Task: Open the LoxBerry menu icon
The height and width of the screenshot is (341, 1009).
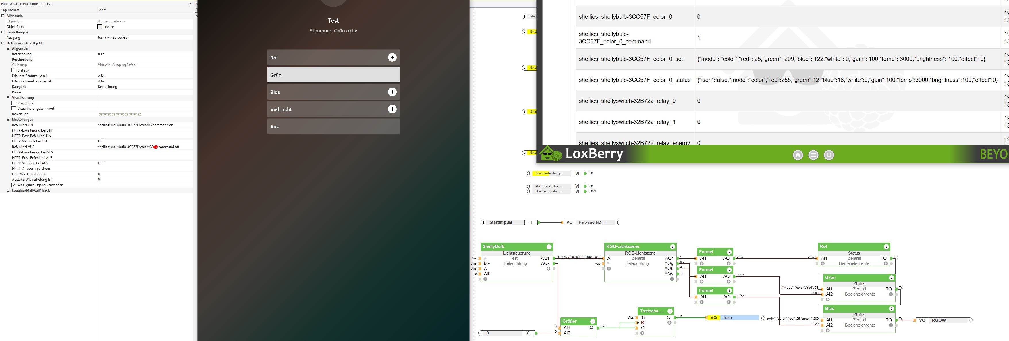Action: click(813, 155)
